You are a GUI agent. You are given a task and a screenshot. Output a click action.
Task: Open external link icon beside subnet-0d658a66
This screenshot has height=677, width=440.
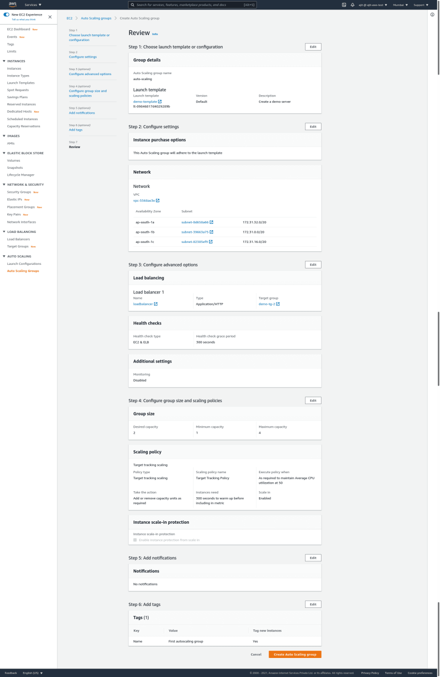pyautogui.click(x=211, y=222)
